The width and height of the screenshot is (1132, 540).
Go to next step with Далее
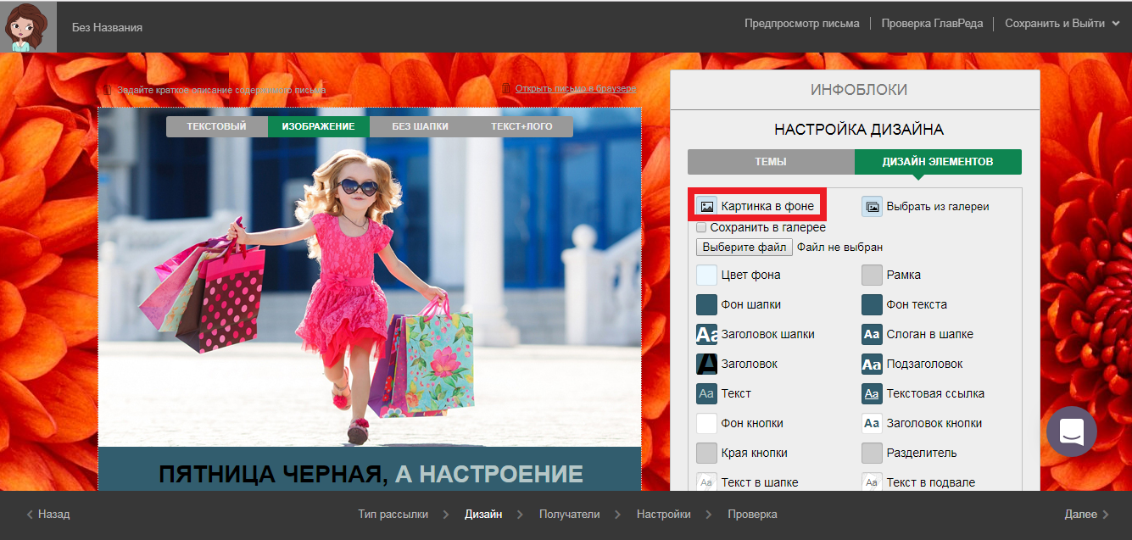(x=1086, y=514)
